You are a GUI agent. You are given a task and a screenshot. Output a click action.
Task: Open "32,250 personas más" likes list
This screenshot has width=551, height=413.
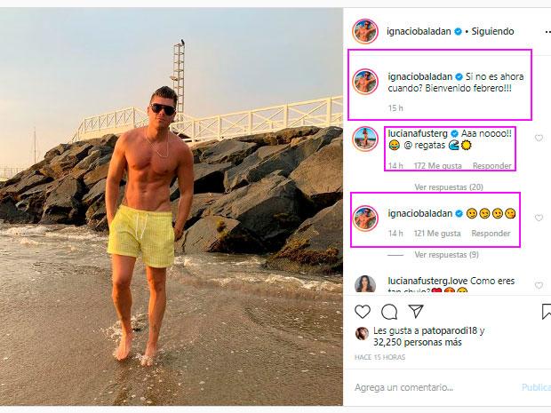(x=418, y=343)
